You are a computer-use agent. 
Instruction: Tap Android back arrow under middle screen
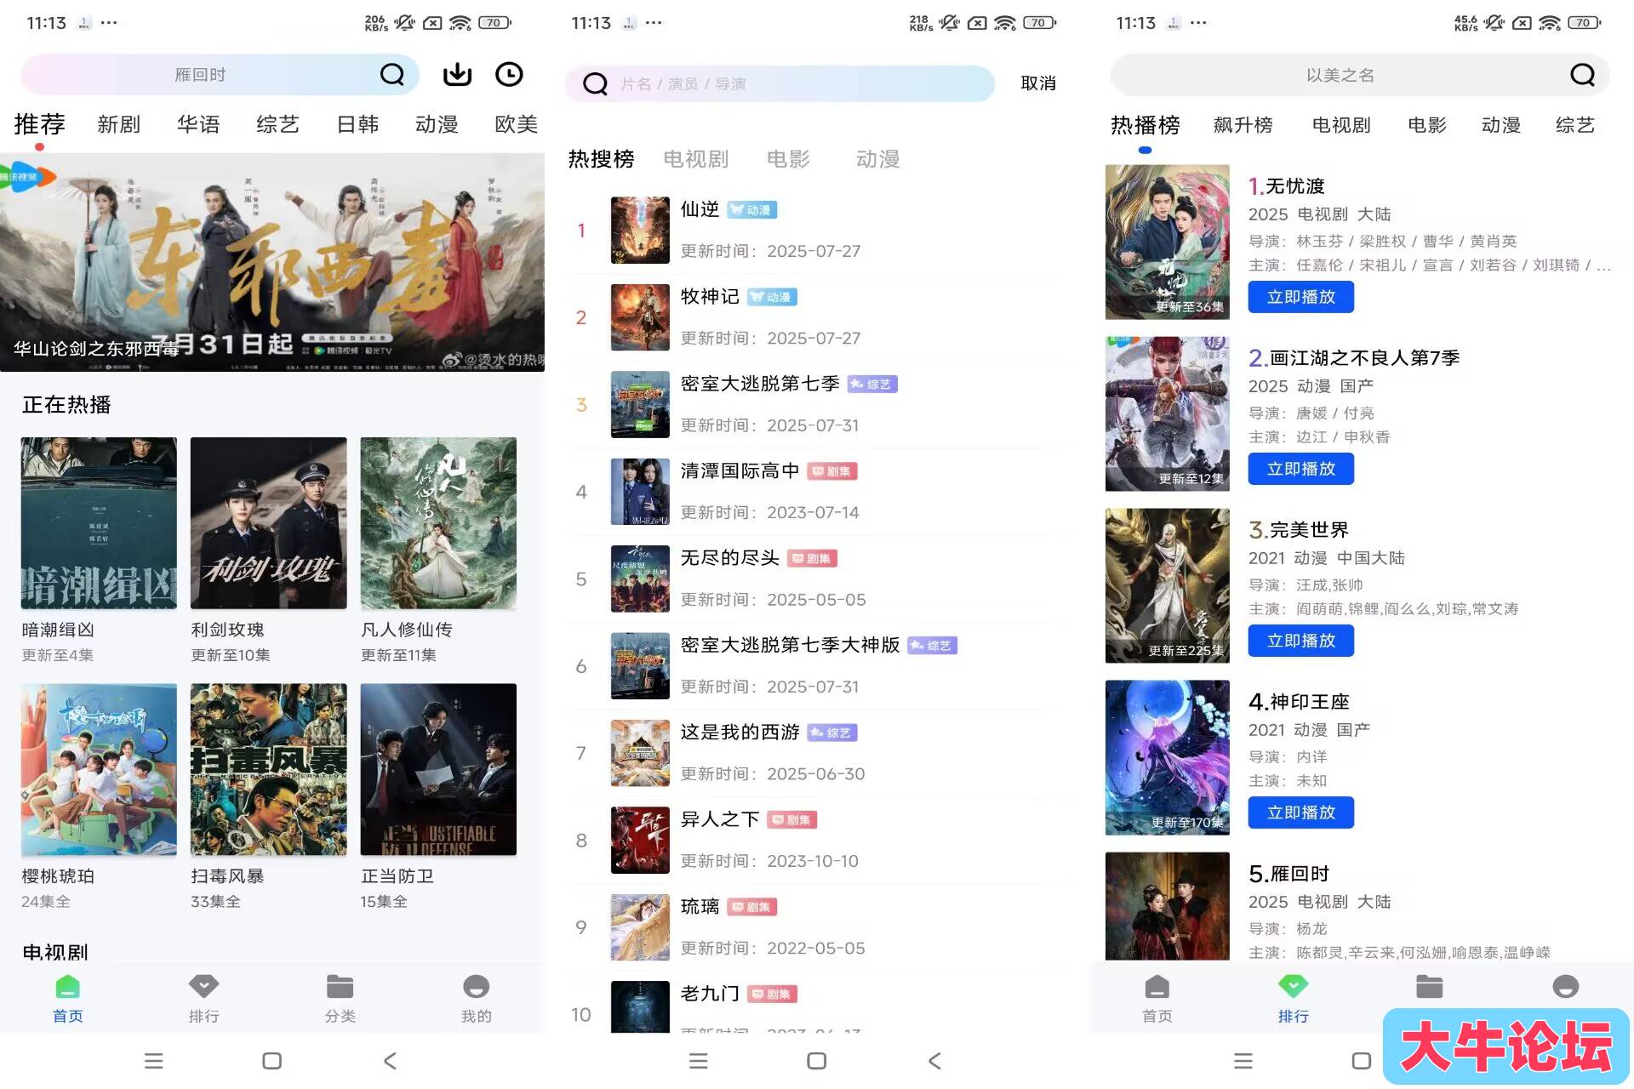(934, 1061)
